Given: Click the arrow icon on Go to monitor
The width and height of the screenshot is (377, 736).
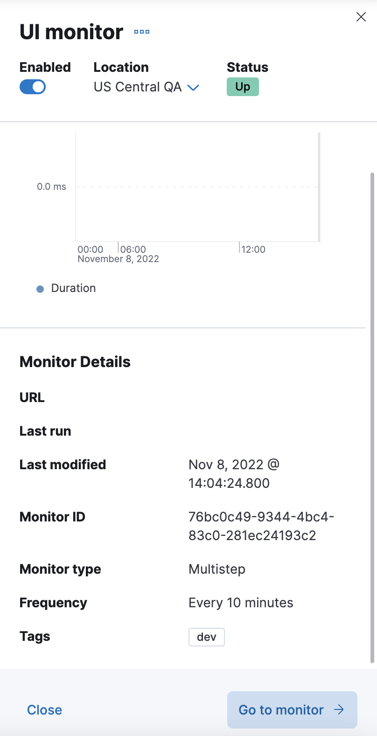Looking at the screenshot, I should click(339, 709).
